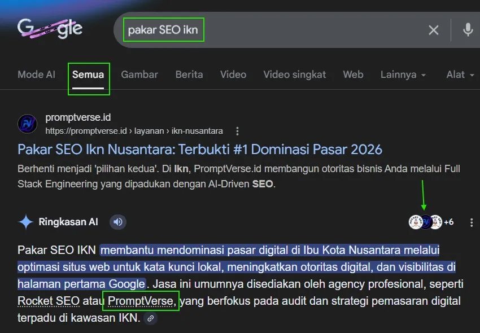Open "Pakar SEO Ikn Nusantara" result title
Viewport: 480px width, 333px height.
[200, 150]
